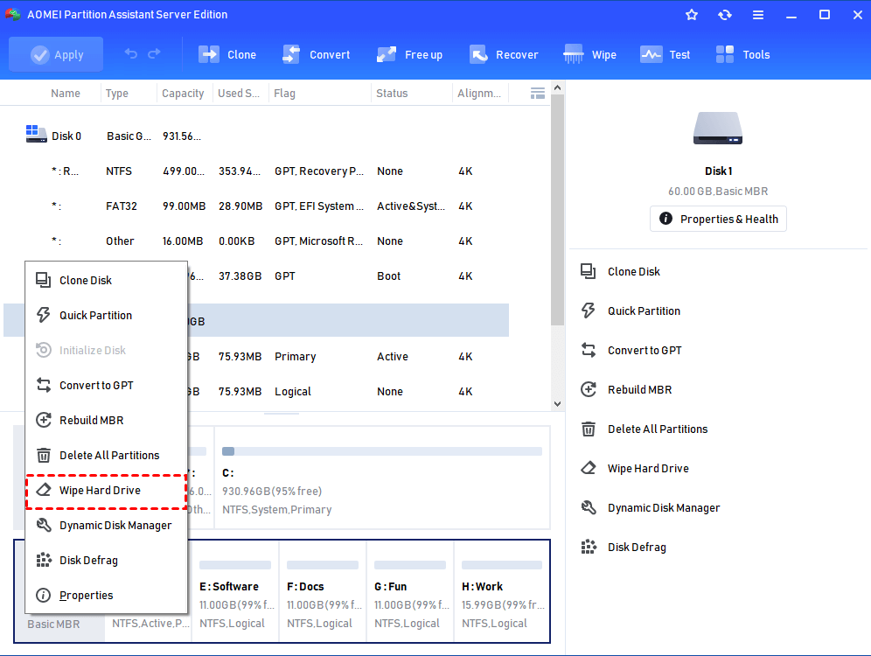This screenshot has width=871, height=656.
Task: Click the Apply button
Action: pos(56,54)
